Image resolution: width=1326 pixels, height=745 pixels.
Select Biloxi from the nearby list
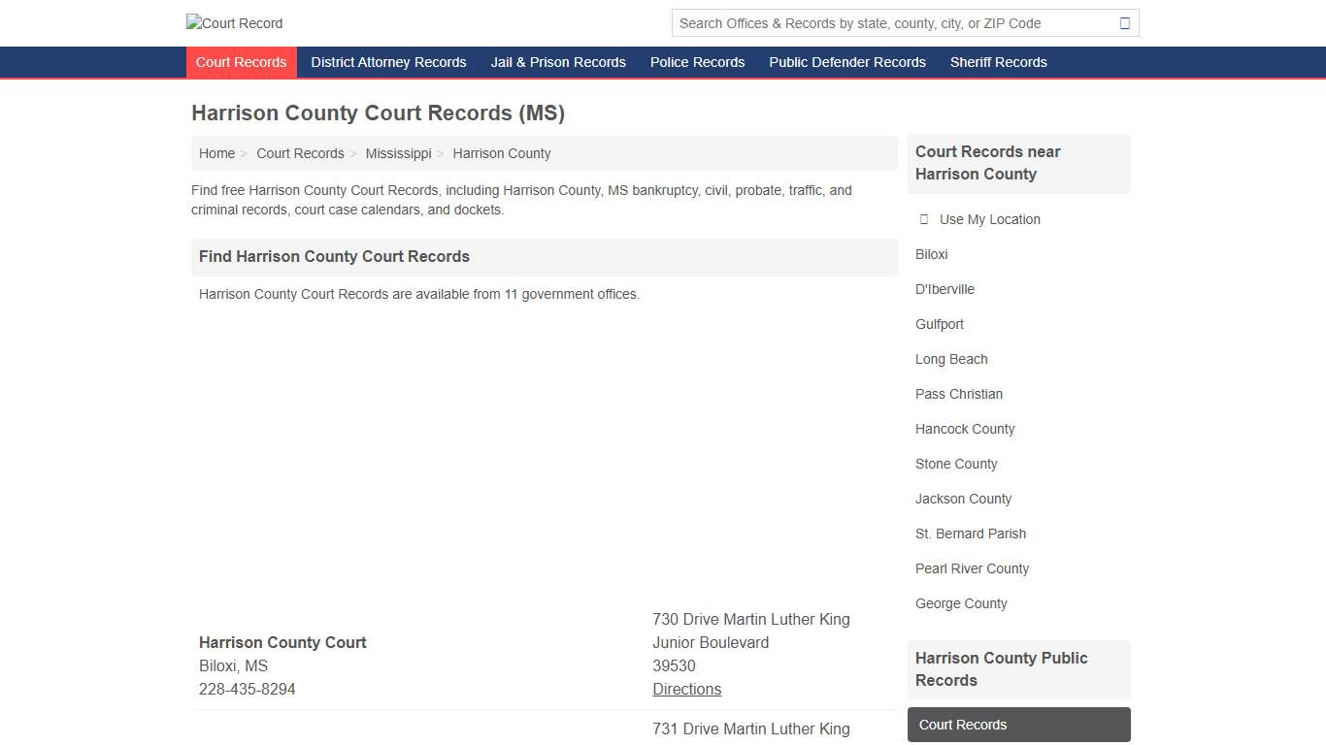[931, 254]
